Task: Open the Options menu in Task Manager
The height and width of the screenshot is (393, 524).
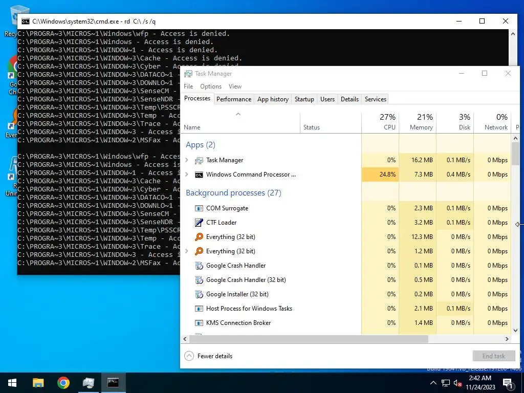Action: pos(211,86)
